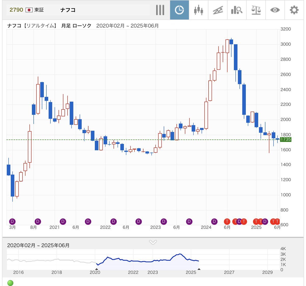Click the D dividend marker above 3月

[x=12, y=221]
